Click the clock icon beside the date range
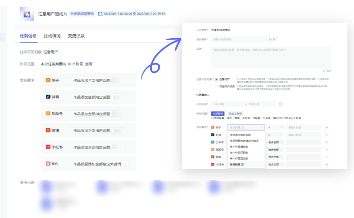 pyautogui.click(x=100, y=14)
